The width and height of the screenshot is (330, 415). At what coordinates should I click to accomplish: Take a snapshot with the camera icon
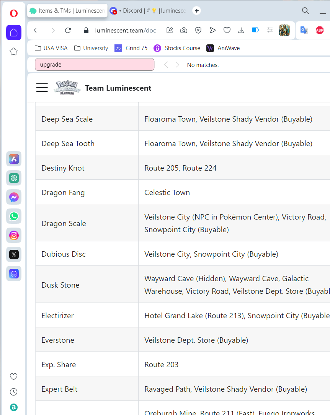click(184, 31)
